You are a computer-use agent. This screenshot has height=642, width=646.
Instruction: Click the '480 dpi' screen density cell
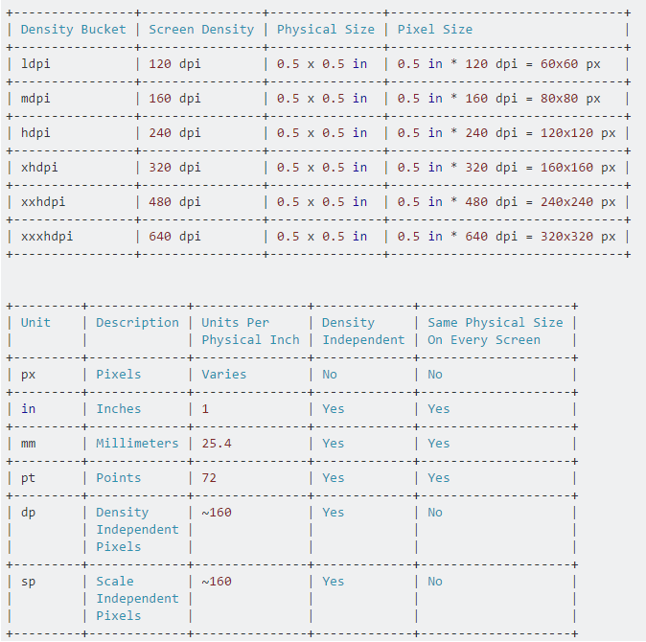tap(174, 202)
